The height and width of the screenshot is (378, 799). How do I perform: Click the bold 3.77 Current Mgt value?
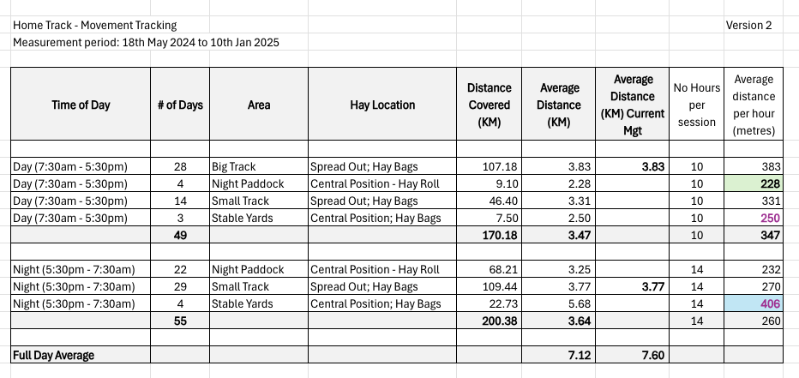(x=633, y=286)
